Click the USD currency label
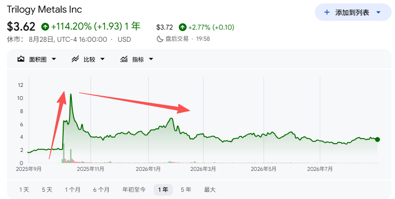Image resolution: width=395 pixels, height=199 pixels. pos(124,39)
